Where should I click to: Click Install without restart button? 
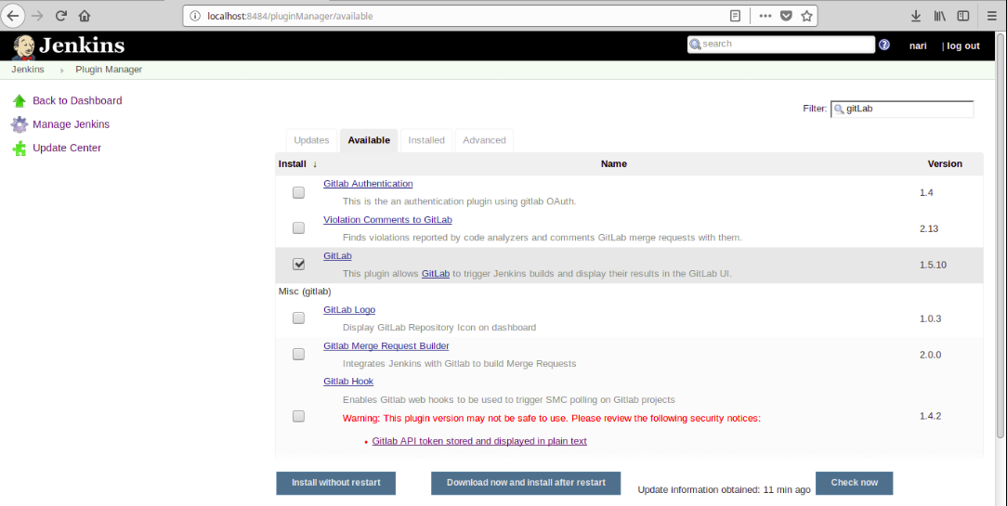point(336,483)
